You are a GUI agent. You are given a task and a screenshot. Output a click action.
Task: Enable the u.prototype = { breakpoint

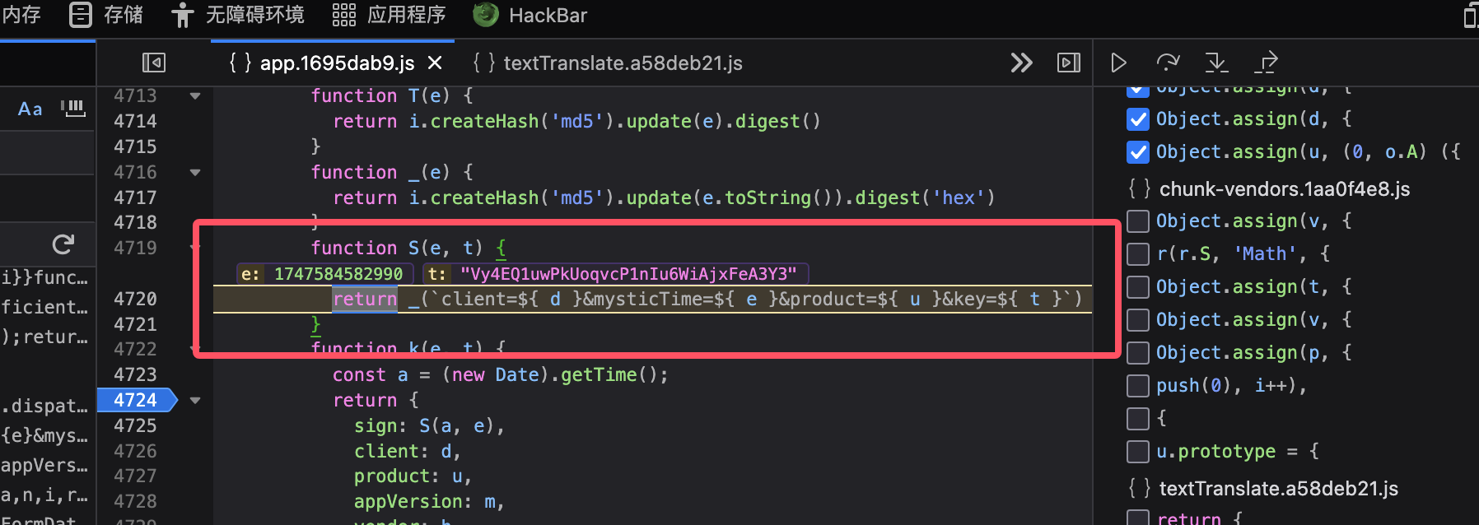pyautogui.click(x=1138, y=451)
